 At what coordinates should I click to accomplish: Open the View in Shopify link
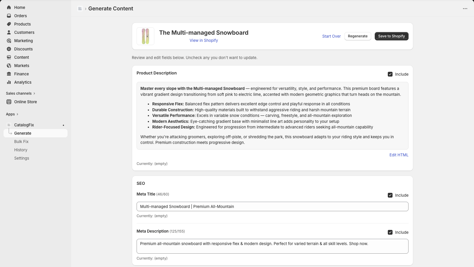pos(204,40)
